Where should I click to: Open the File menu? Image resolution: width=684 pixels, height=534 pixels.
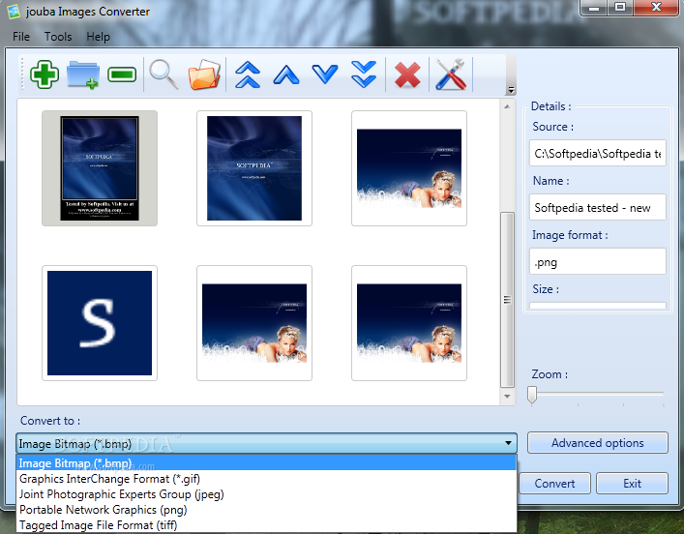point(21,37)
